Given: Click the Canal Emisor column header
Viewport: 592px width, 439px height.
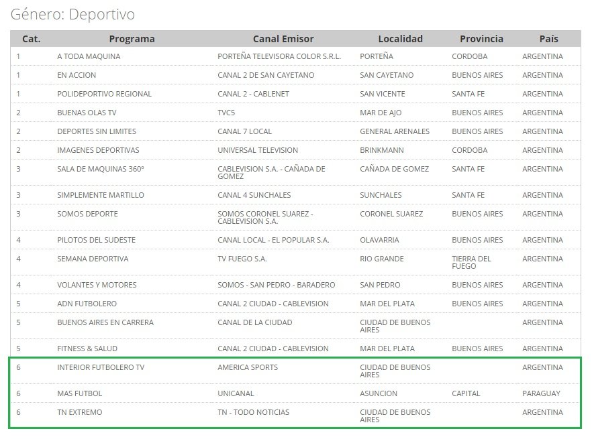Looking at the screenshot, I should [283, 39].
